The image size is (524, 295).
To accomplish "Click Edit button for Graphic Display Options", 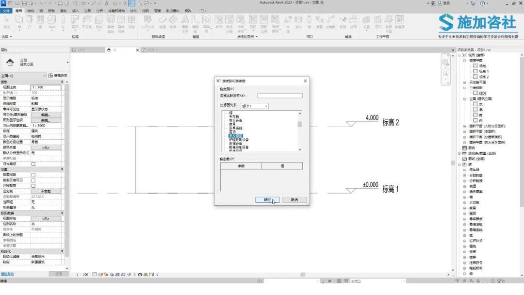I will 46,120.
